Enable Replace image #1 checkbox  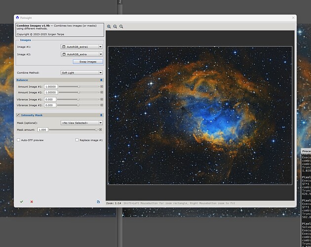point(77,140)
